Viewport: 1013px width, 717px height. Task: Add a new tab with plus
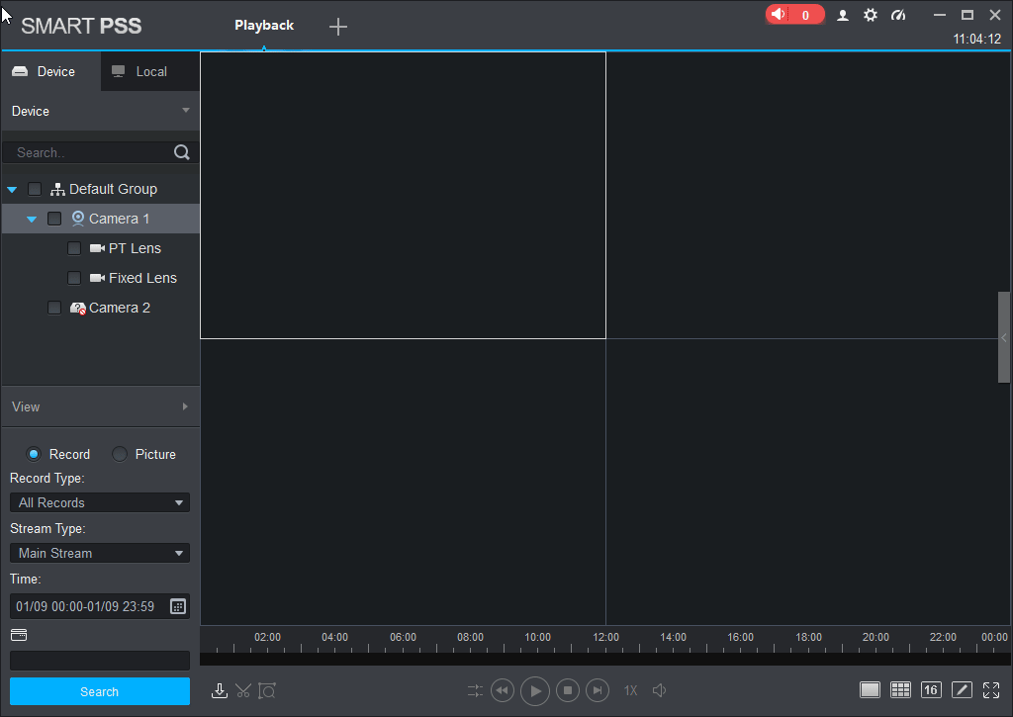338,27
